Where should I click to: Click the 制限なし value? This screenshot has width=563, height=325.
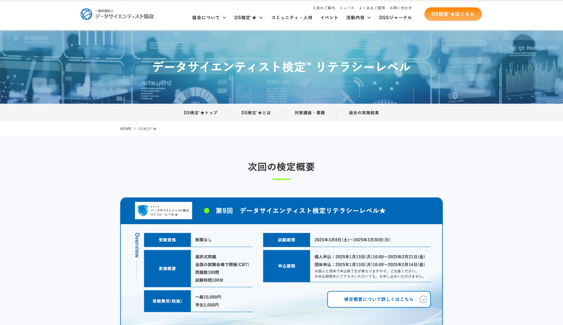pos(203,240)
